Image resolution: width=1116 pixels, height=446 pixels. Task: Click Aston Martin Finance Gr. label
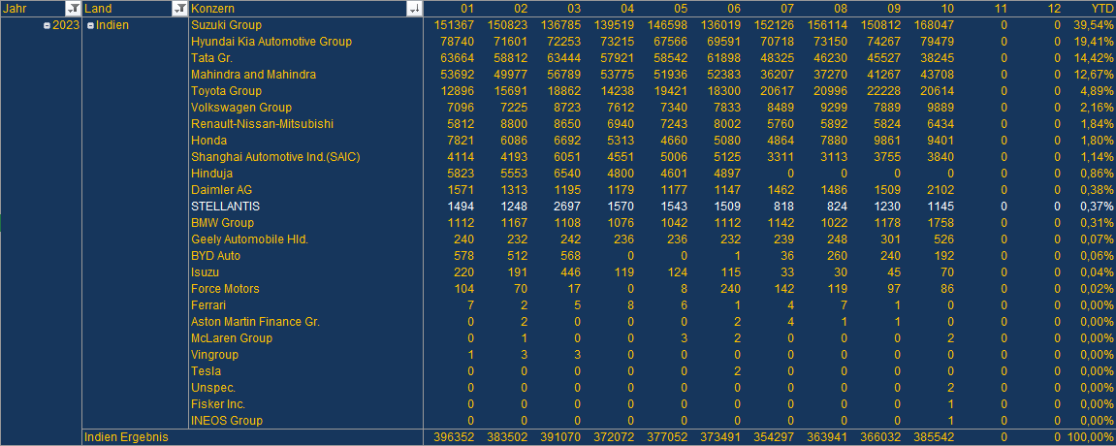click(256, 322)
